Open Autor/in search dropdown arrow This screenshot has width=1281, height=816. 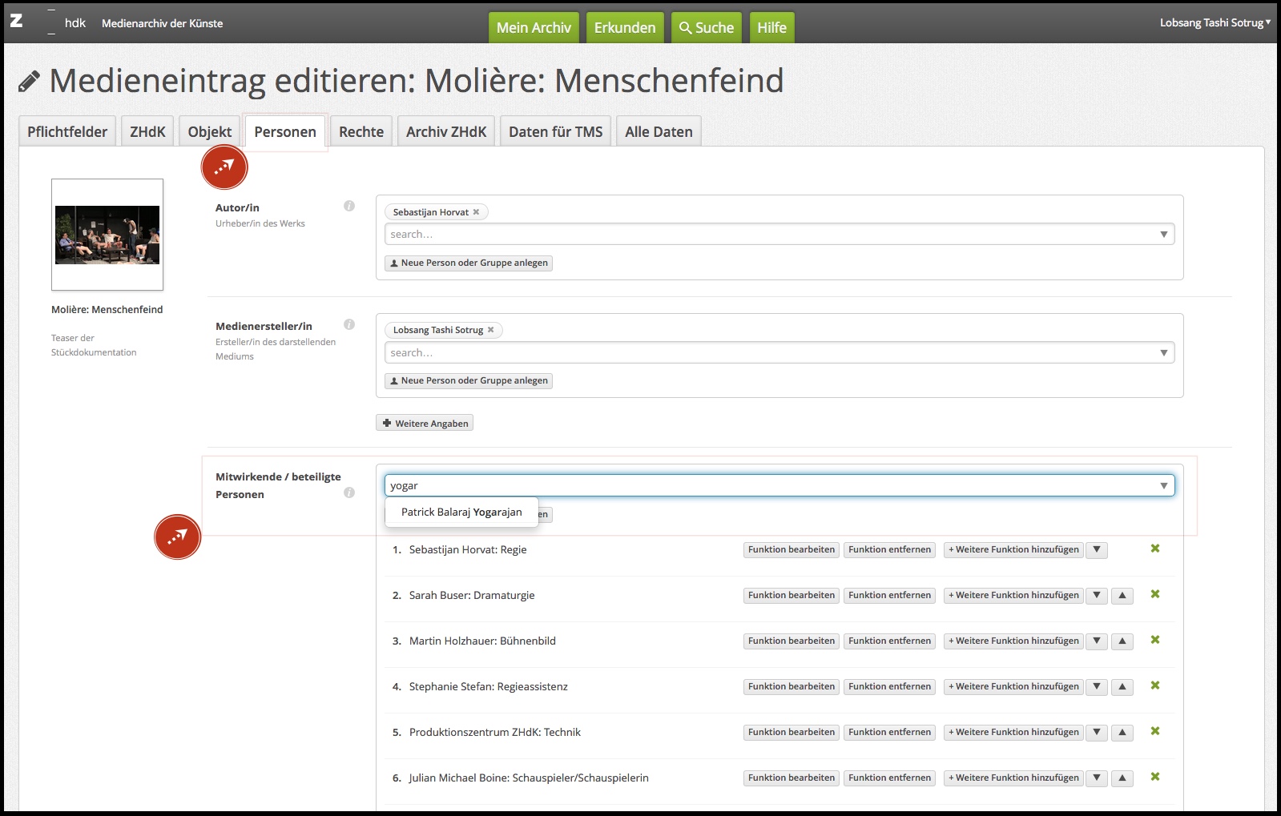pyautogui.click(x=1163, y=235)
